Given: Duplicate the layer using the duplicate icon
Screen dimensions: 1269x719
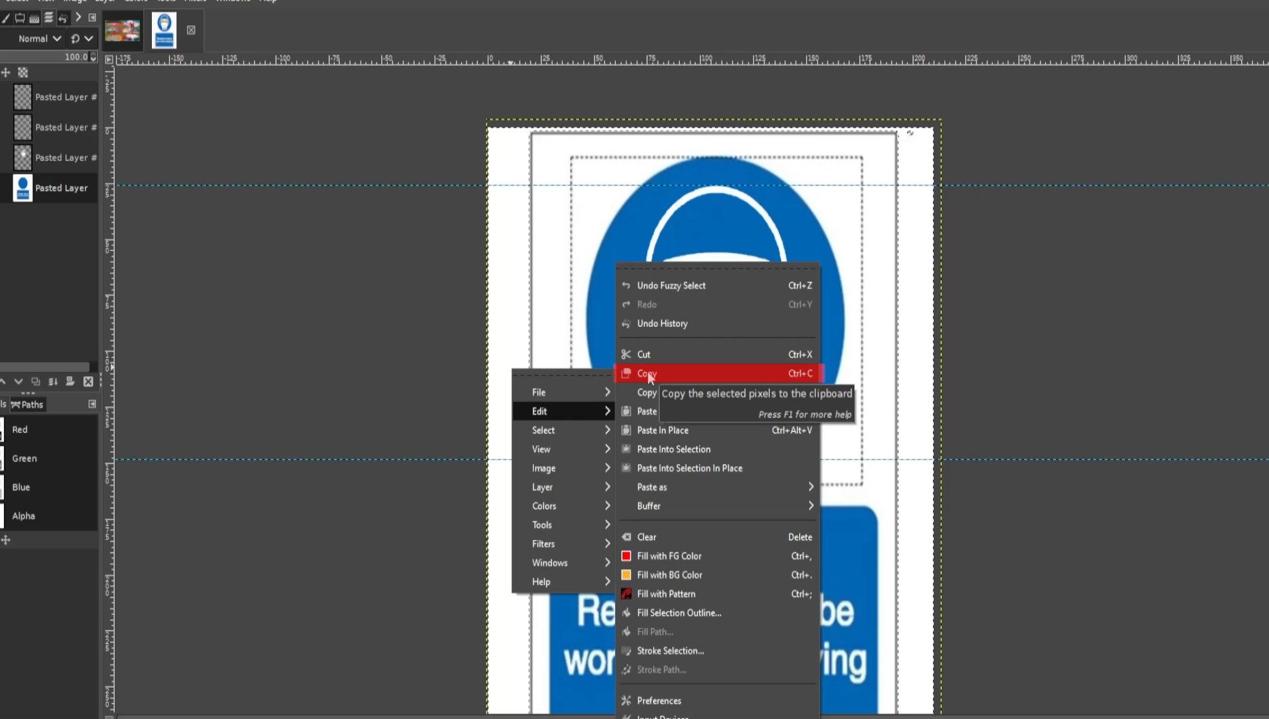Looking at the screenshot, I should pyautogui.click(x=35, y=381).
